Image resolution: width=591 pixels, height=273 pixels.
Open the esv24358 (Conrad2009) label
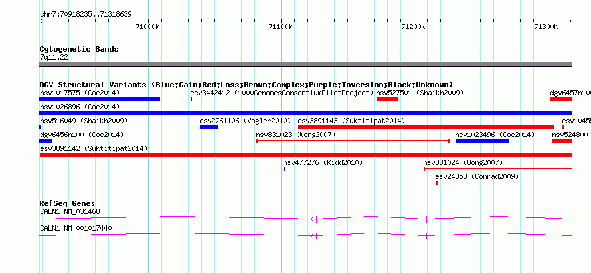coord(477,176)
